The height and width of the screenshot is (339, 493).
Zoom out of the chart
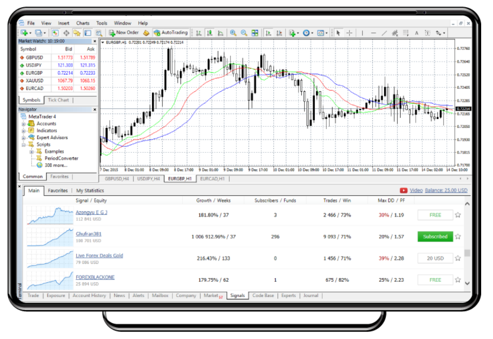click(244, 33)
